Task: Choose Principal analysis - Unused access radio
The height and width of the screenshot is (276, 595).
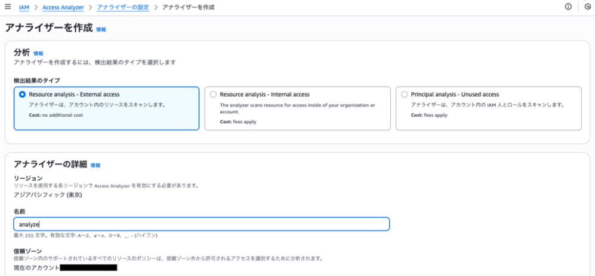Action: pyautogui.click(x=405, y=94)
